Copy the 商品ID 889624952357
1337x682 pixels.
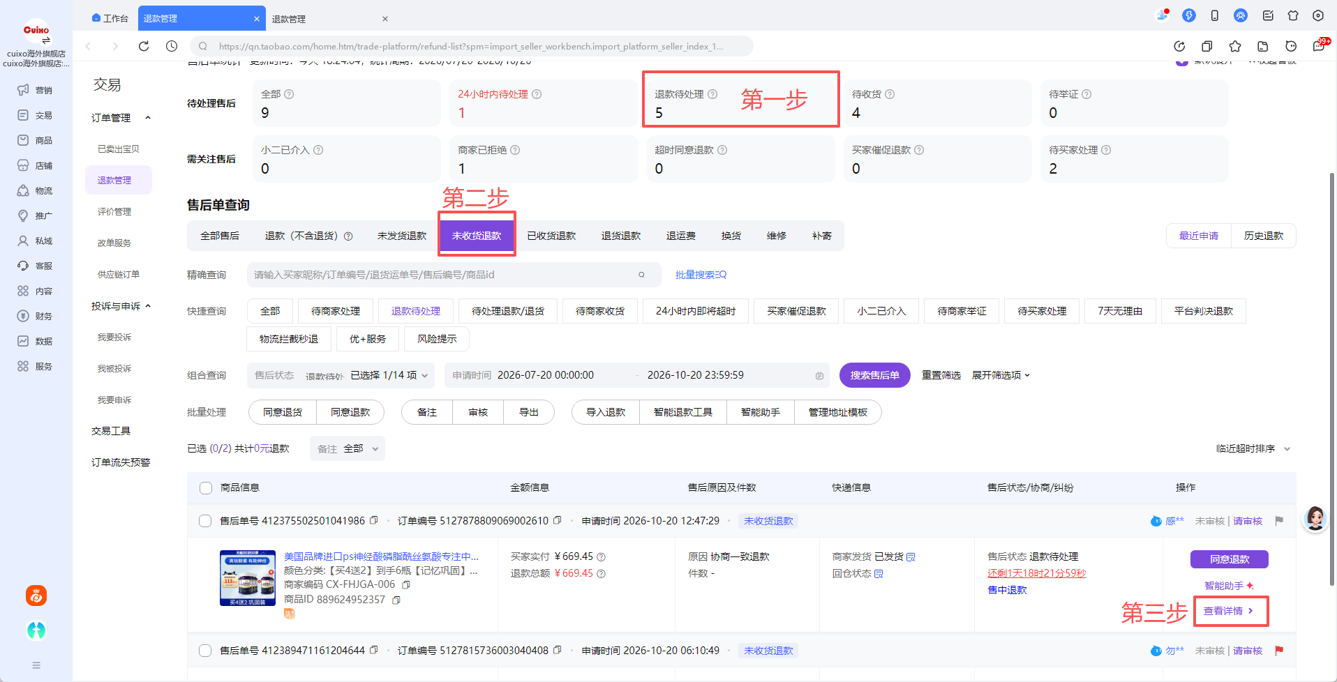396,600
